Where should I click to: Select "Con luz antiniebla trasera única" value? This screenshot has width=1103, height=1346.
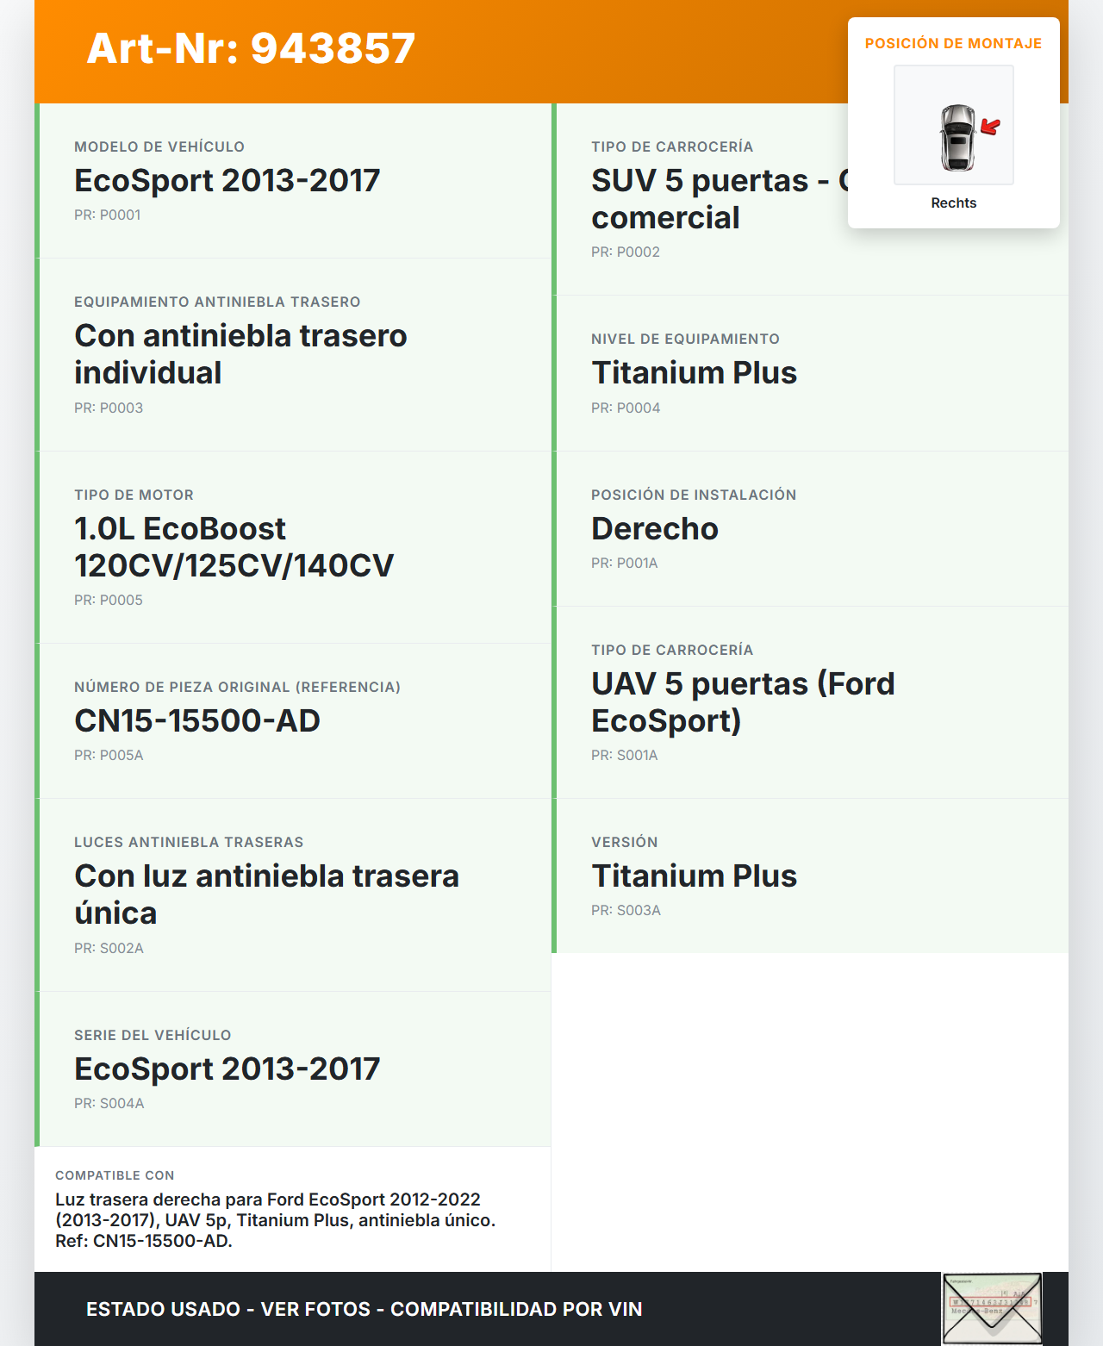coord(266,894)
